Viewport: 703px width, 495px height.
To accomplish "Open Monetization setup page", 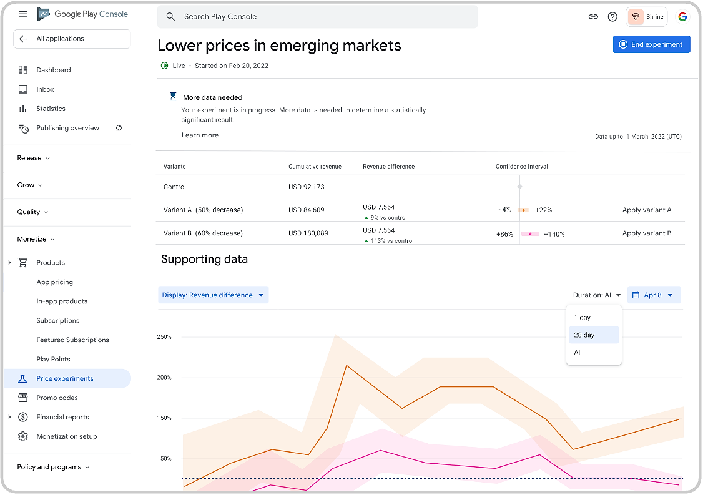I will [66, 436].
